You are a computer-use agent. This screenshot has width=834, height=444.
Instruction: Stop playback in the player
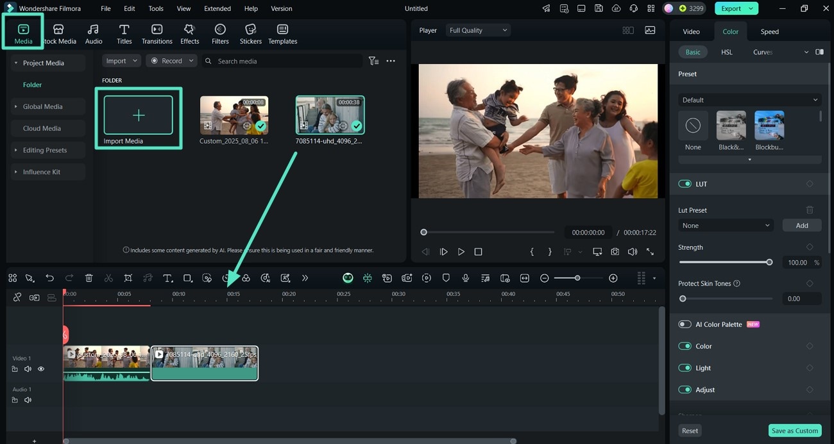tap(478, 252)
